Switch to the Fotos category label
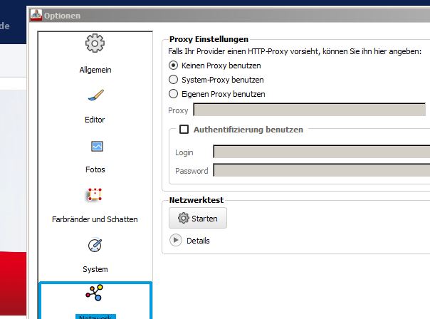The image size is (430, 319). [x=95, y=169]
